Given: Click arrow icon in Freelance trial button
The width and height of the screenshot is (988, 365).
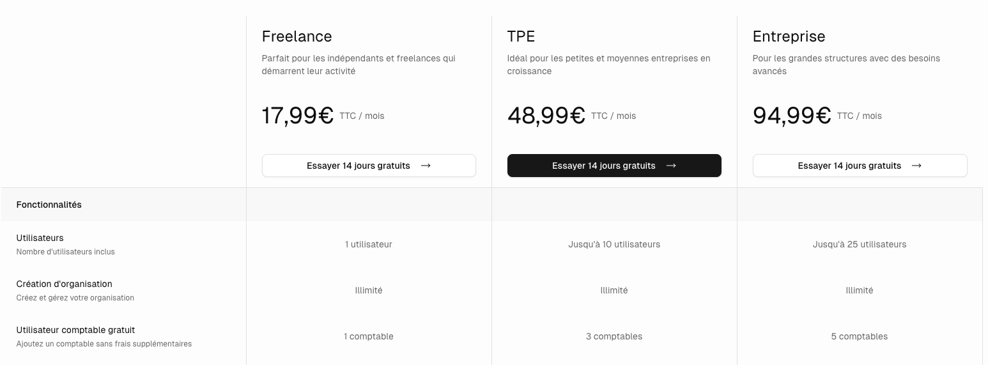Looking at the screenshot, I should (x=426, y=166).
